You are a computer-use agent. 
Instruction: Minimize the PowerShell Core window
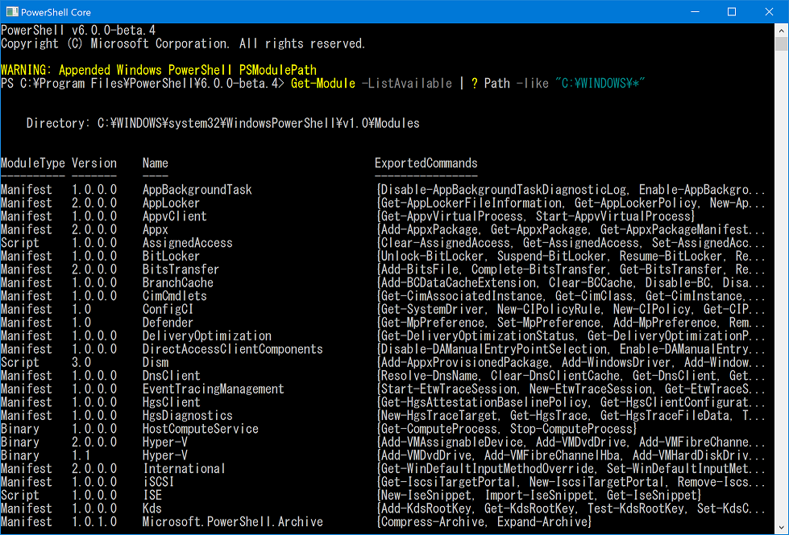(x=695, y=11)
